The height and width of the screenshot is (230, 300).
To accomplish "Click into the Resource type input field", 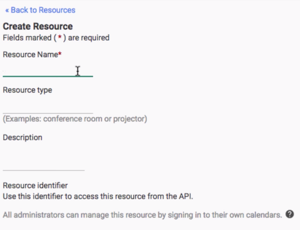I will click(48, 108).
